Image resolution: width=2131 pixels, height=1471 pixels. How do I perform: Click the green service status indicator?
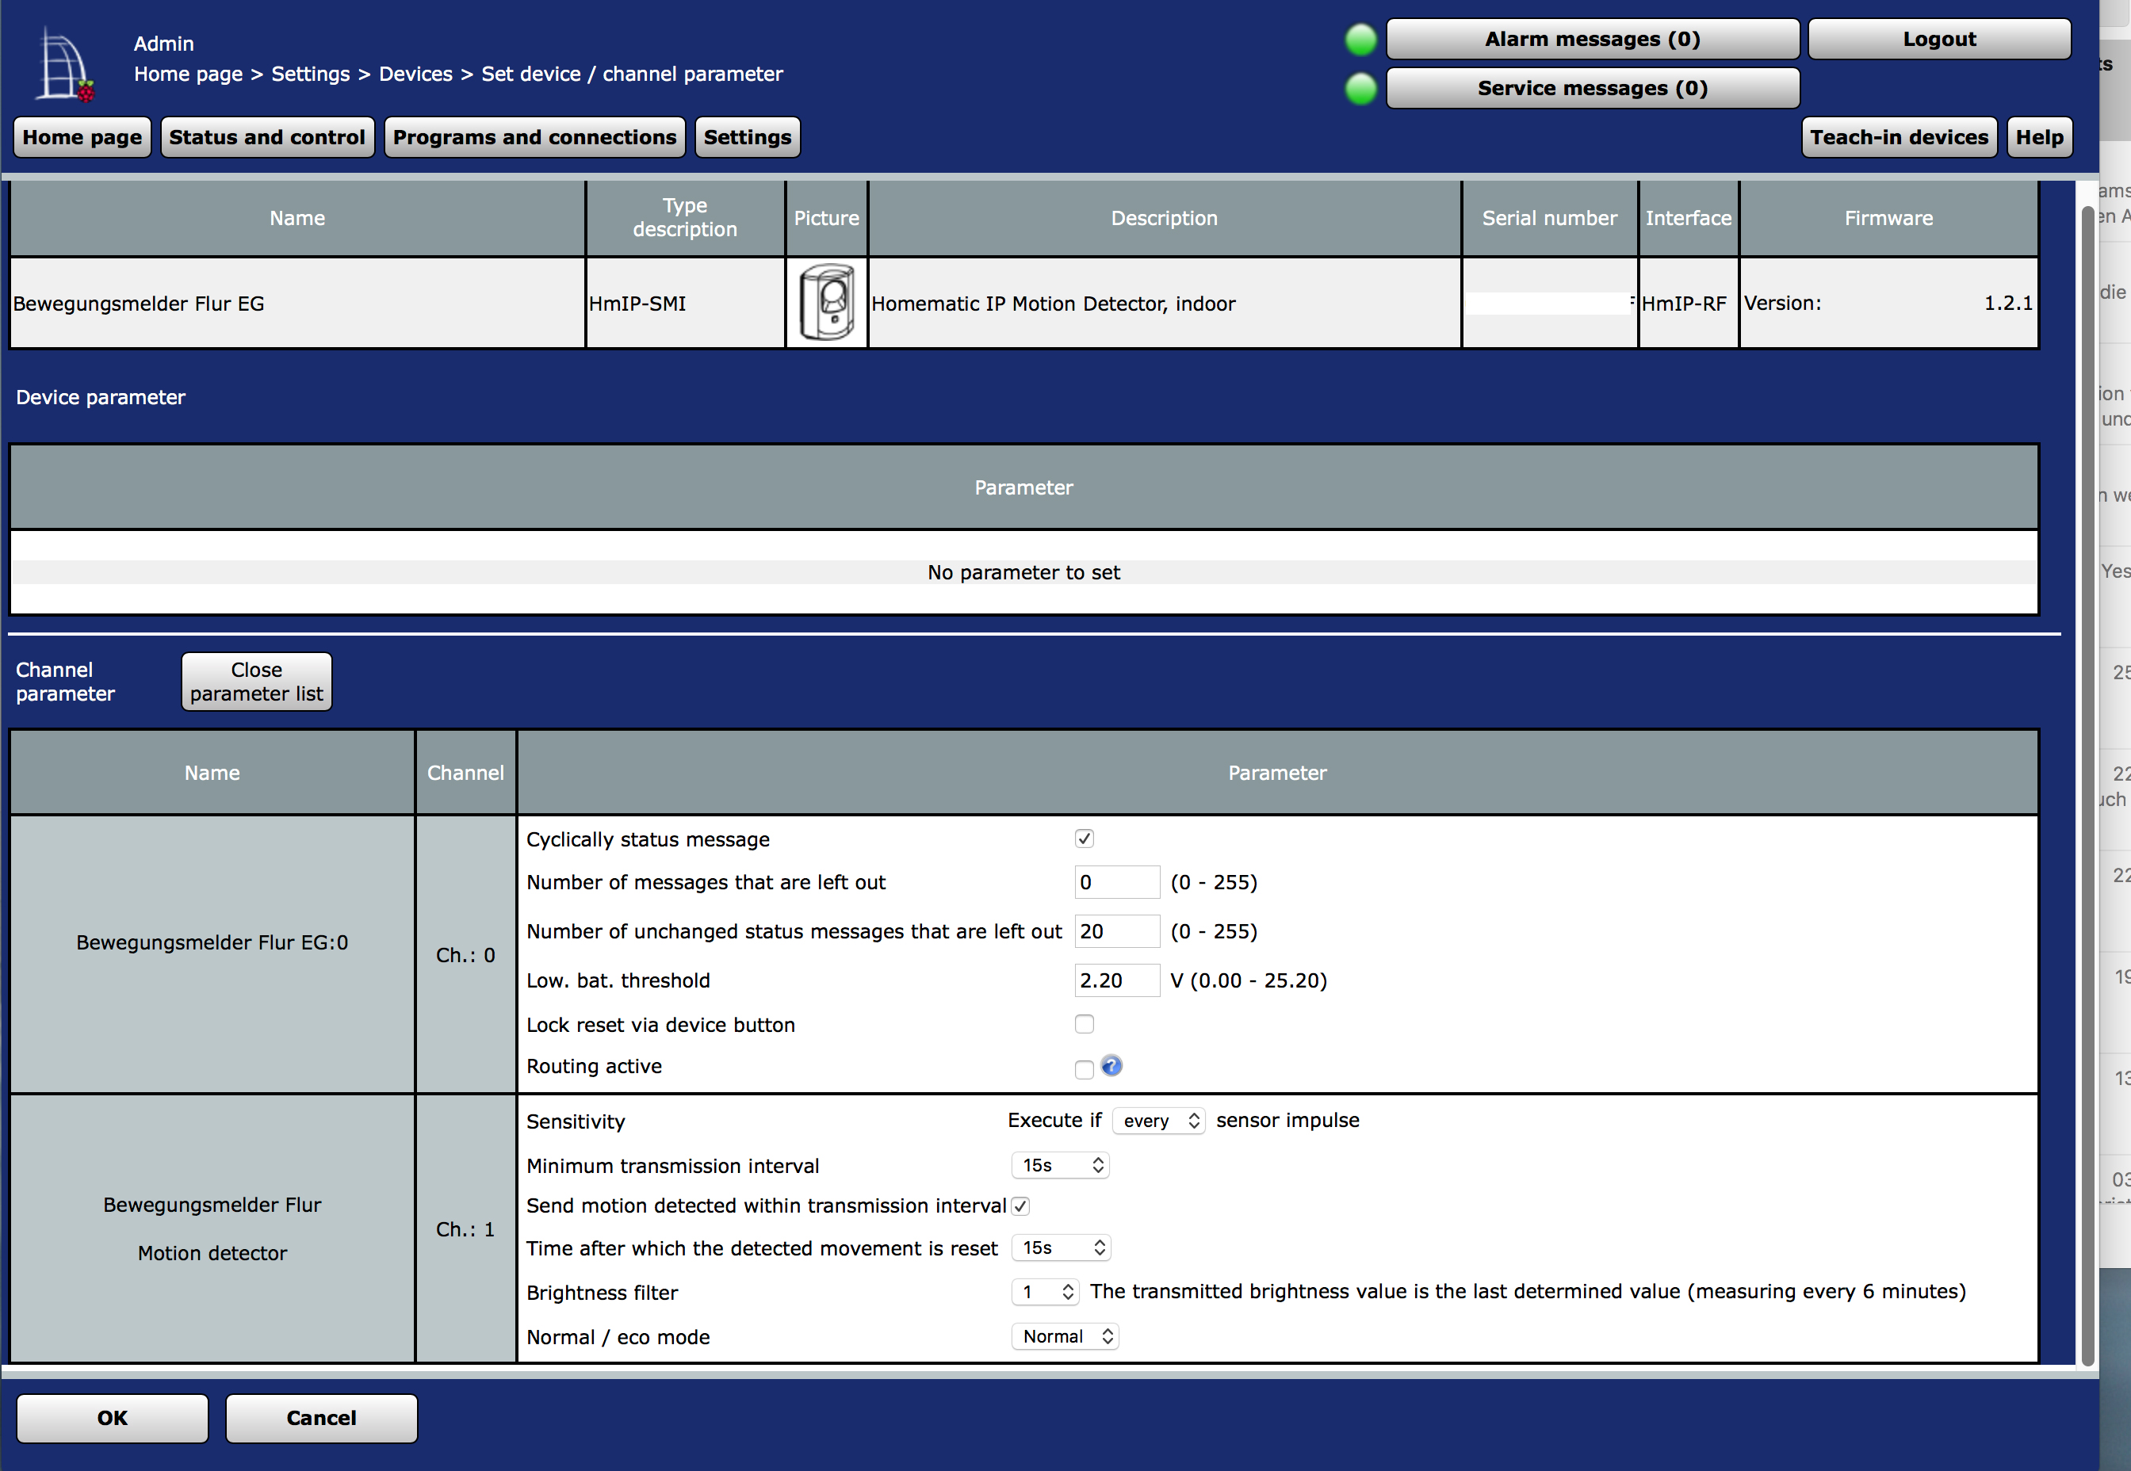[1360, 89]
